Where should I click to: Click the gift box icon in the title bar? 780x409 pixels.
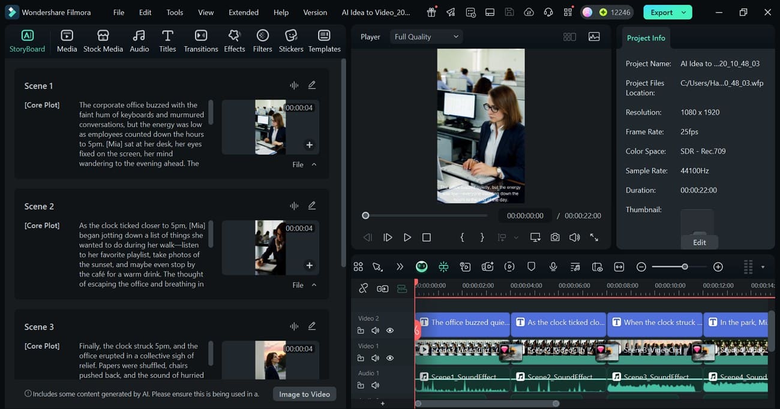pyautogui.click(x=431, y=11)
